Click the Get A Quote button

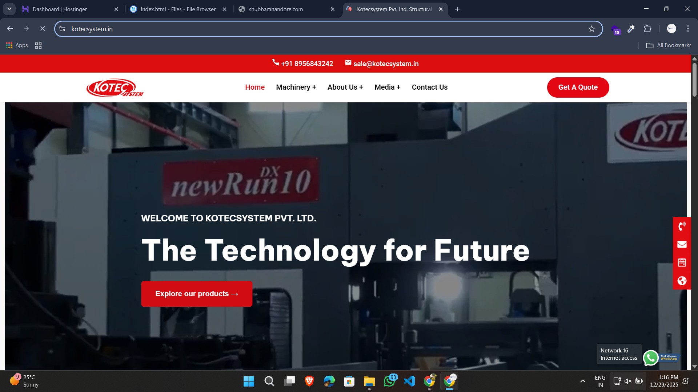point(578,87)
